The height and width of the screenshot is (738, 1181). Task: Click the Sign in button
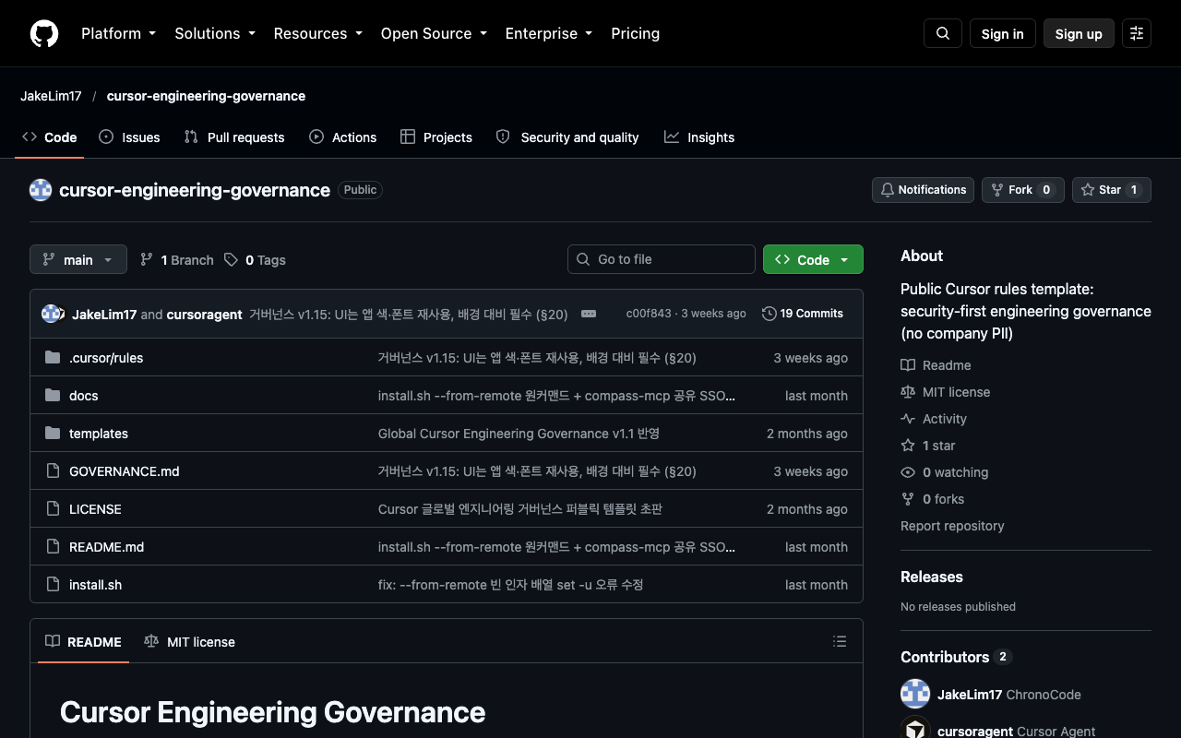click(1003, 33)
